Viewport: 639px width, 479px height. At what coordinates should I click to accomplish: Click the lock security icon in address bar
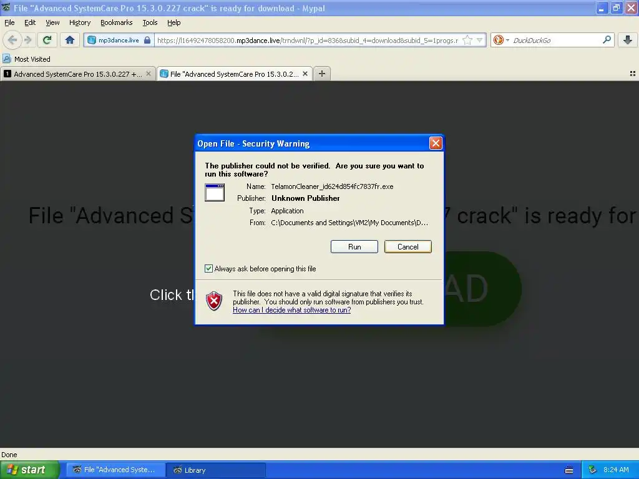[147, 40]
